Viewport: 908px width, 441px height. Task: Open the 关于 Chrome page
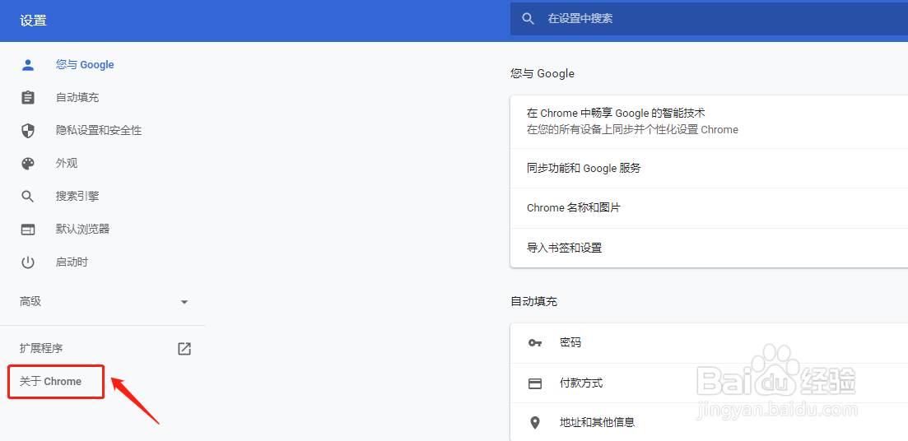(51, 382)
